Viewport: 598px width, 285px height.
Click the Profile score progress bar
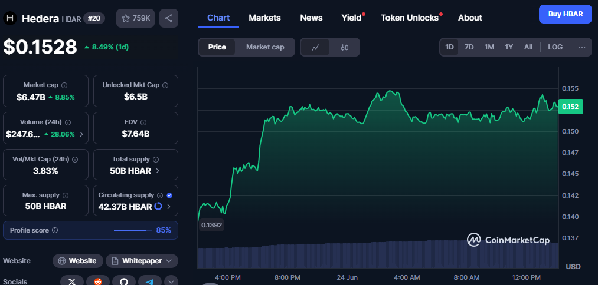click(x=132, y=230)
